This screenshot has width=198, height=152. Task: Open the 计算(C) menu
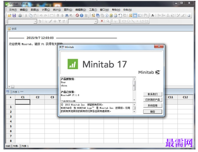tap(46, 10)
